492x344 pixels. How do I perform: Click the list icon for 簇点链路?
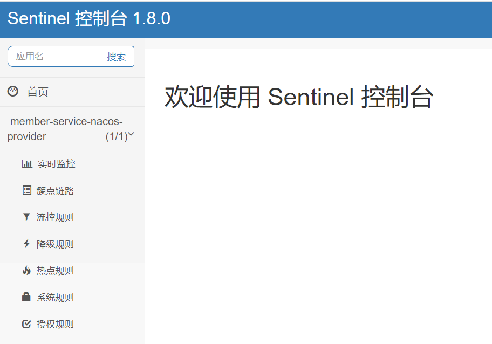[26, 190]
